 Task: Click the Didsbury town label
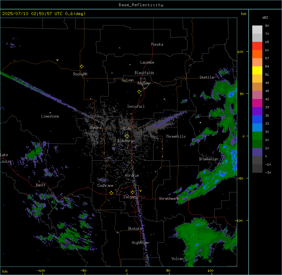(x=125, y=141)
